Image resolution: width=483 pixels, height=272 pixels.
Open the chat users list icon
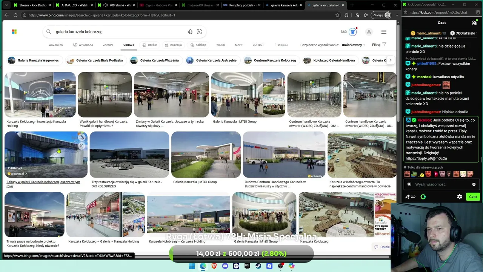474,23
